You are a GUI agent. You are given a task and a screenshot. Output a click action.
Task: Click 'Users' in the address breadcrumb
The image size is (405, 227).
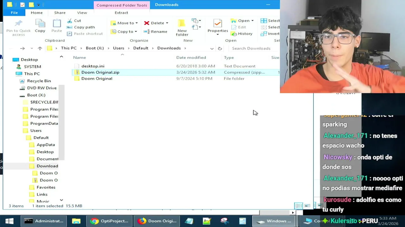(x=119, y=48)
